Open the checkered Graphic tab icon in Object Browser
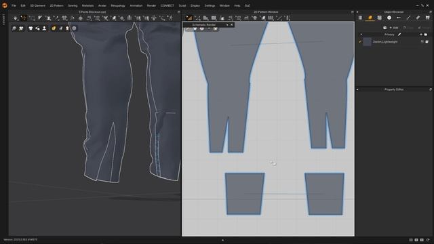The image size is (434, 244). 380,18
